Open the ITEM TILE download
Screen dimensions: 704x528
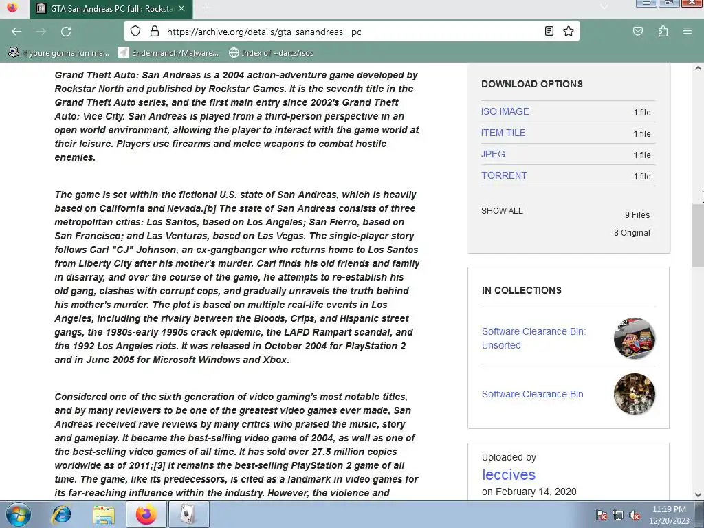click(x=503, y=133)
